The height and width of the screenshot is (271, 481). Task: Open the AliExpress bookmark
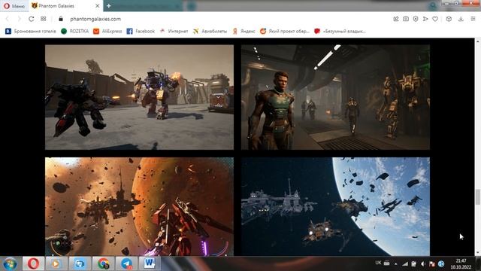coord(107,32)
